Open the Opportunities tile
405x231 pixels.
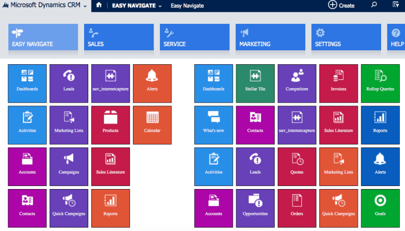click(x=255, y=208)
